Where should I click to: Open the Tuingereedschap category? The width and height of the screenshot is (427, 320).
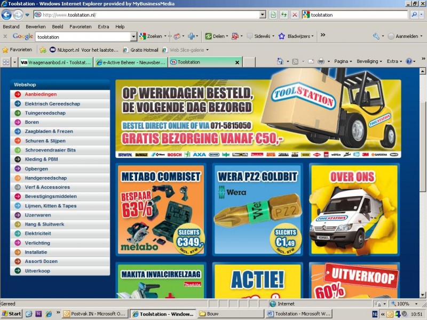60,113
